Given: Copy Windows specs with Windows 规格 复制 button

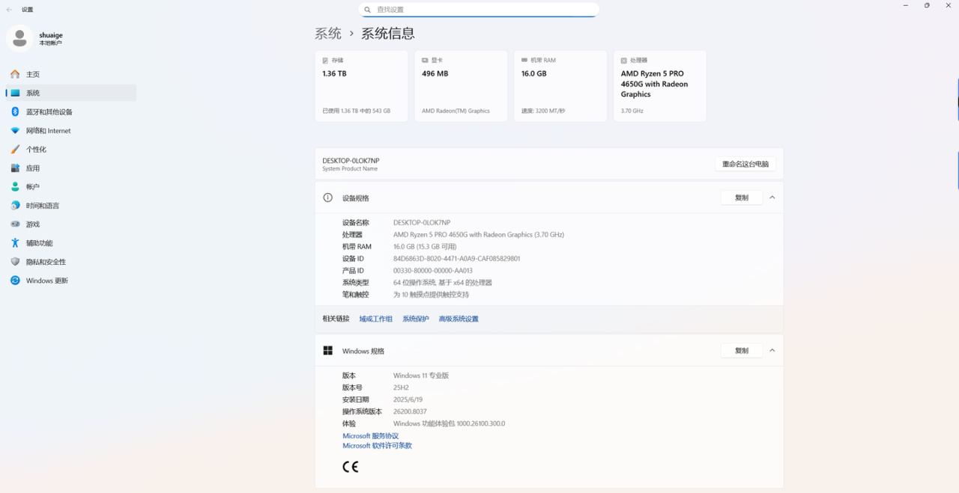Looking at the screenshot, I should [x=742, y=350].
